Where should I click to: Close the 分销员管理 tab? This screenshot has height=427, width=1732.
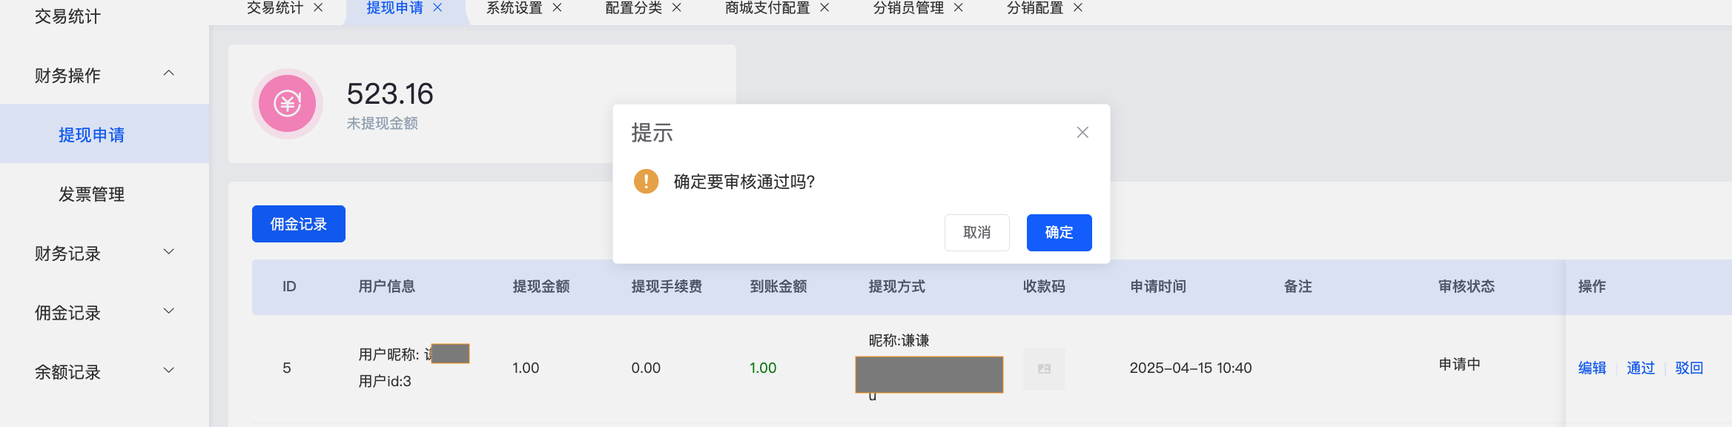click(x=958, y=7)
